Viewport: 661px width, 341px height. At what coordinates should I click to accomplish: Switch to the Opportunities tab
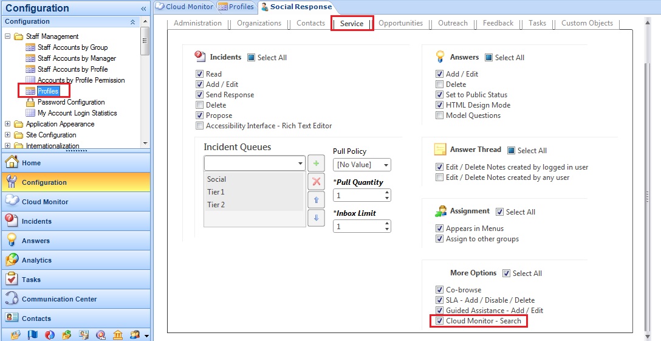[x=400, y=23]
